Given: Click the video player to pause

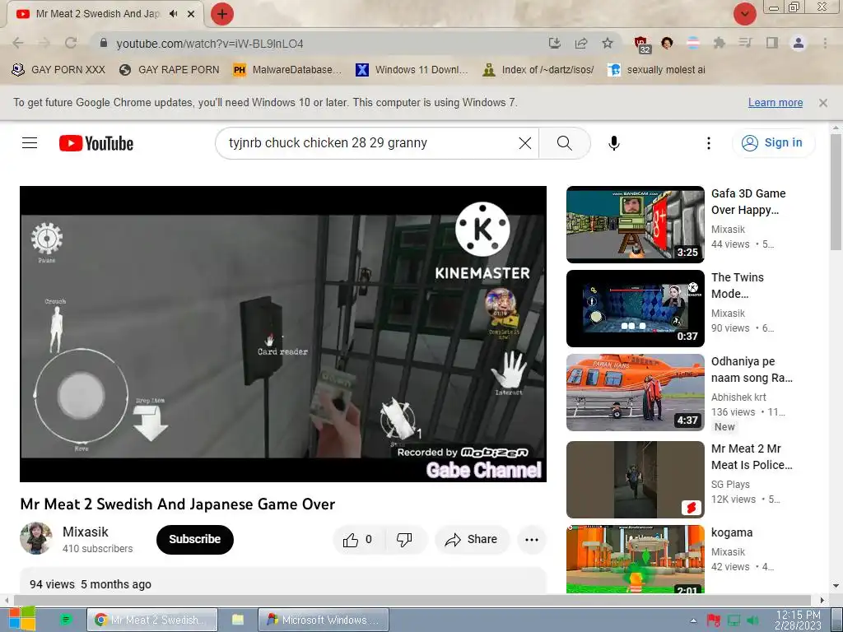Looking at the screenshot, I should pyautogui.click(x=283, y=334).
